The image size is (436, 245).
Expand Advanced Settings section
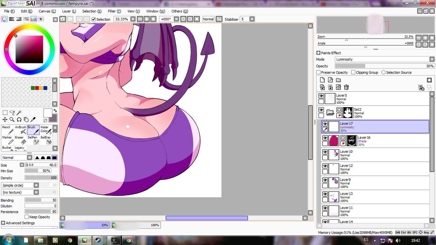point(3,223)
